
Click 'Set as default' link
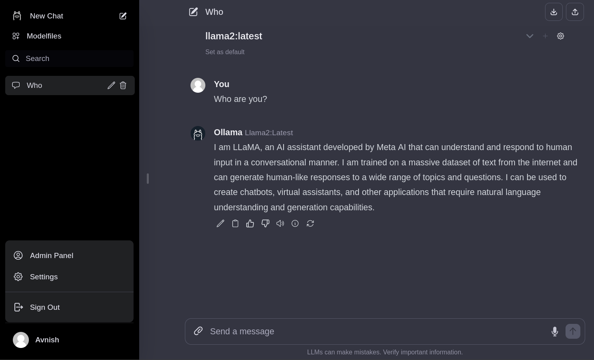click(225, 52)
